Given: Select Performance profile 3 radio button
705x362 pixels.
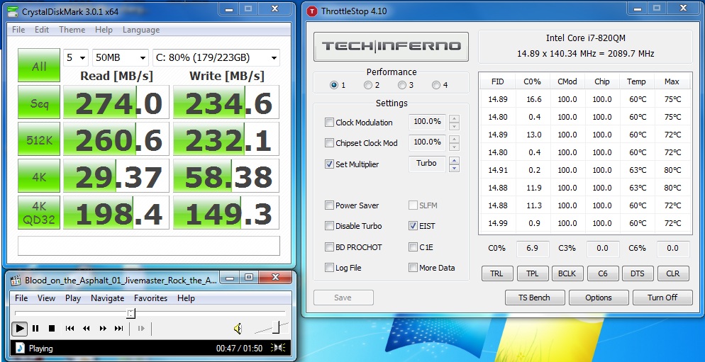Looking at the screenshot, I should pos(401,85).
